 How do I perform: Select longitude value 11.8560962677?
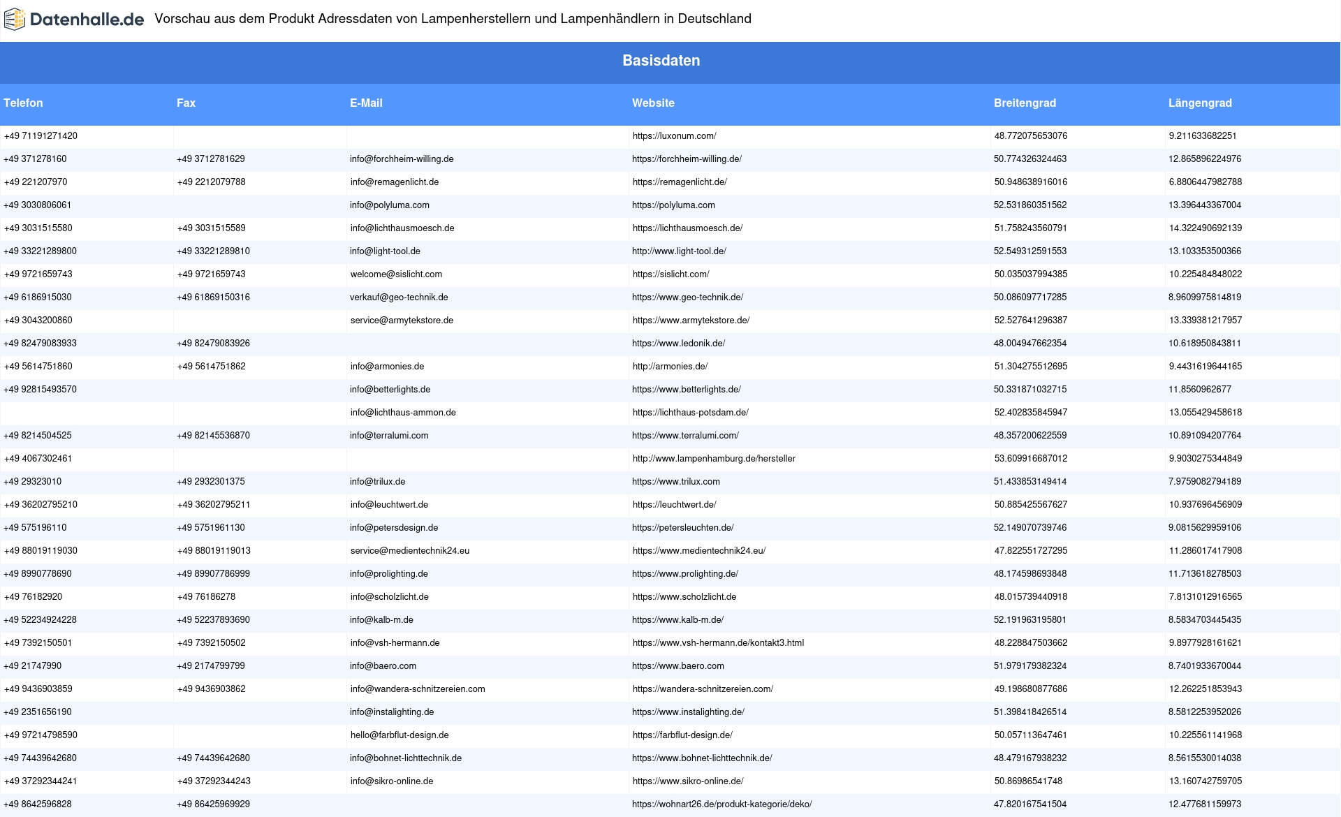point(1200,390)
